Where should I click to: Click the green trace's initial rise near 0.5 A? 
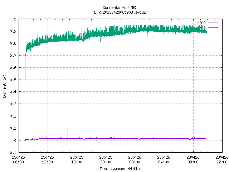pyautogui.click(x=25, y=70)
